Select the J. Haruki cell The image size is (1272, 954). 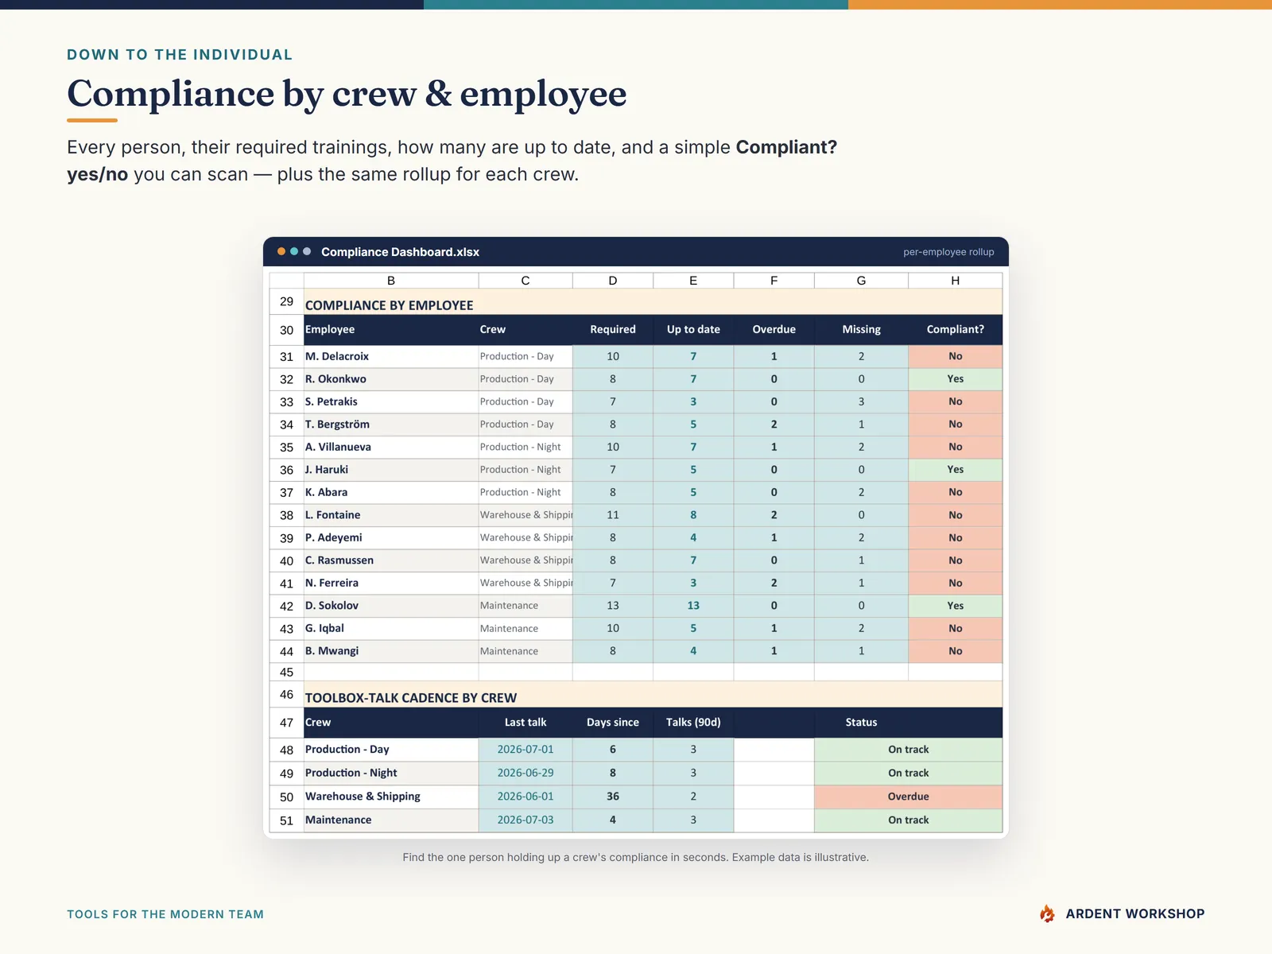(391, 470)
